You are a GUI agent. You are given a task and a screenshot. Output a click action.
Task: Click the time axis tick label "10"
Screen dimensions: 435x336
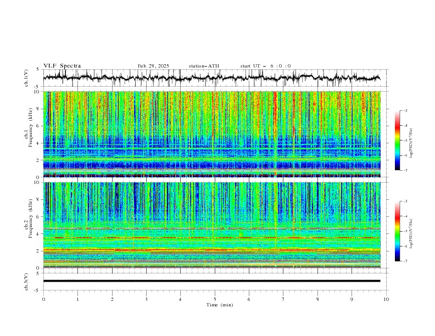click(x=386, y=299)
